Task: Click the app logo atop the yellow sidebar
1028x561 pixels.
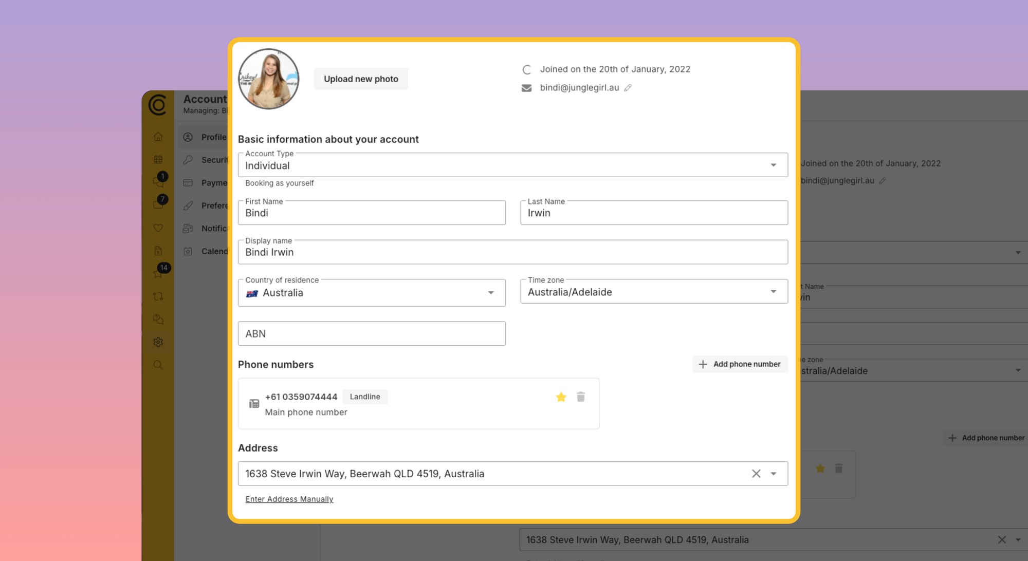Action: 157,105
